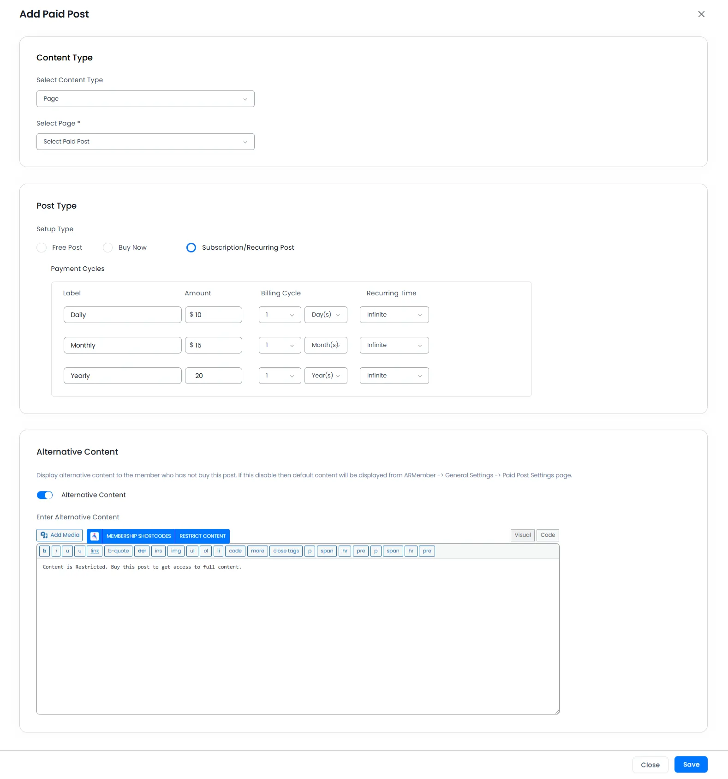The height and width of the screenshot is (779, 728).
Task: Click the ARMember logo icon before Membership Shortcodes
Action: point(95,536)
